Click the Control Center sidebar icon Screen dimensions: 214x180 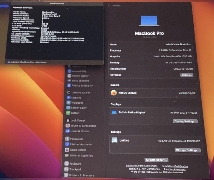[x=69, y=76]
